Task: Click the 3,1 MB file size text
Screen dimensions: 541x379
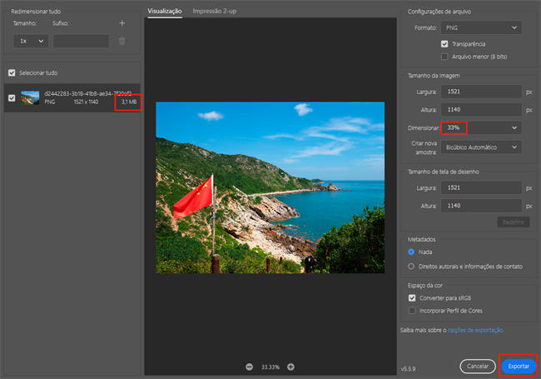Action: coord(129,102)
